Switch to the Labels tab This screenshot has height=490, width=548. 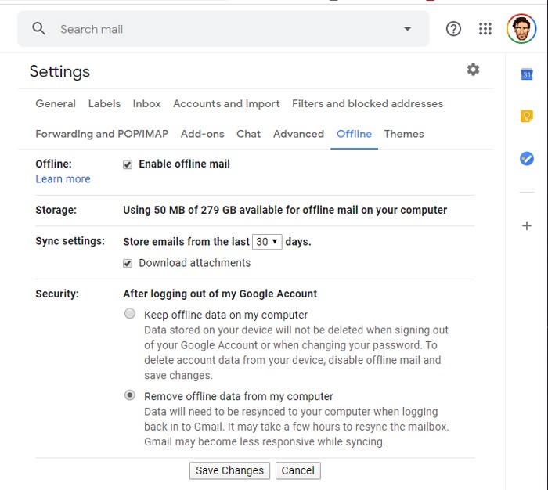tap(104, 103)
